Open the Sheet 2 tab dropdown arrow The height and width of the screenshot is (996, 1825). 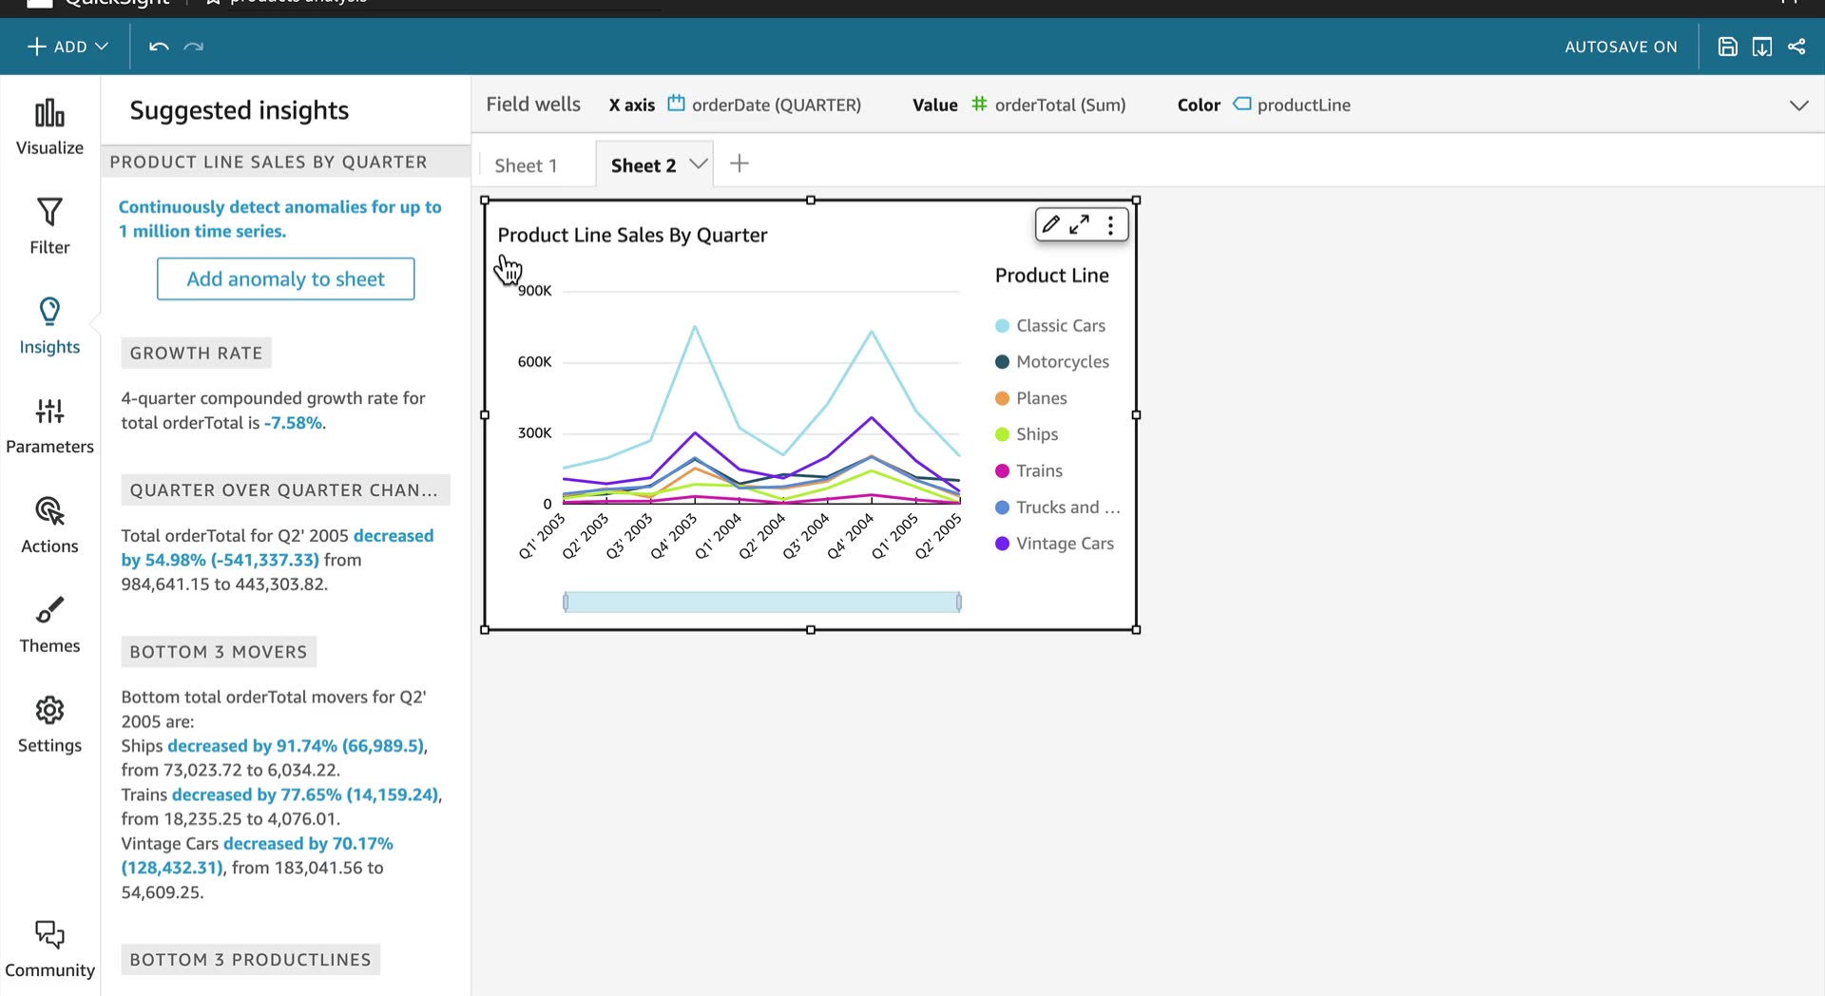point(699,164)
